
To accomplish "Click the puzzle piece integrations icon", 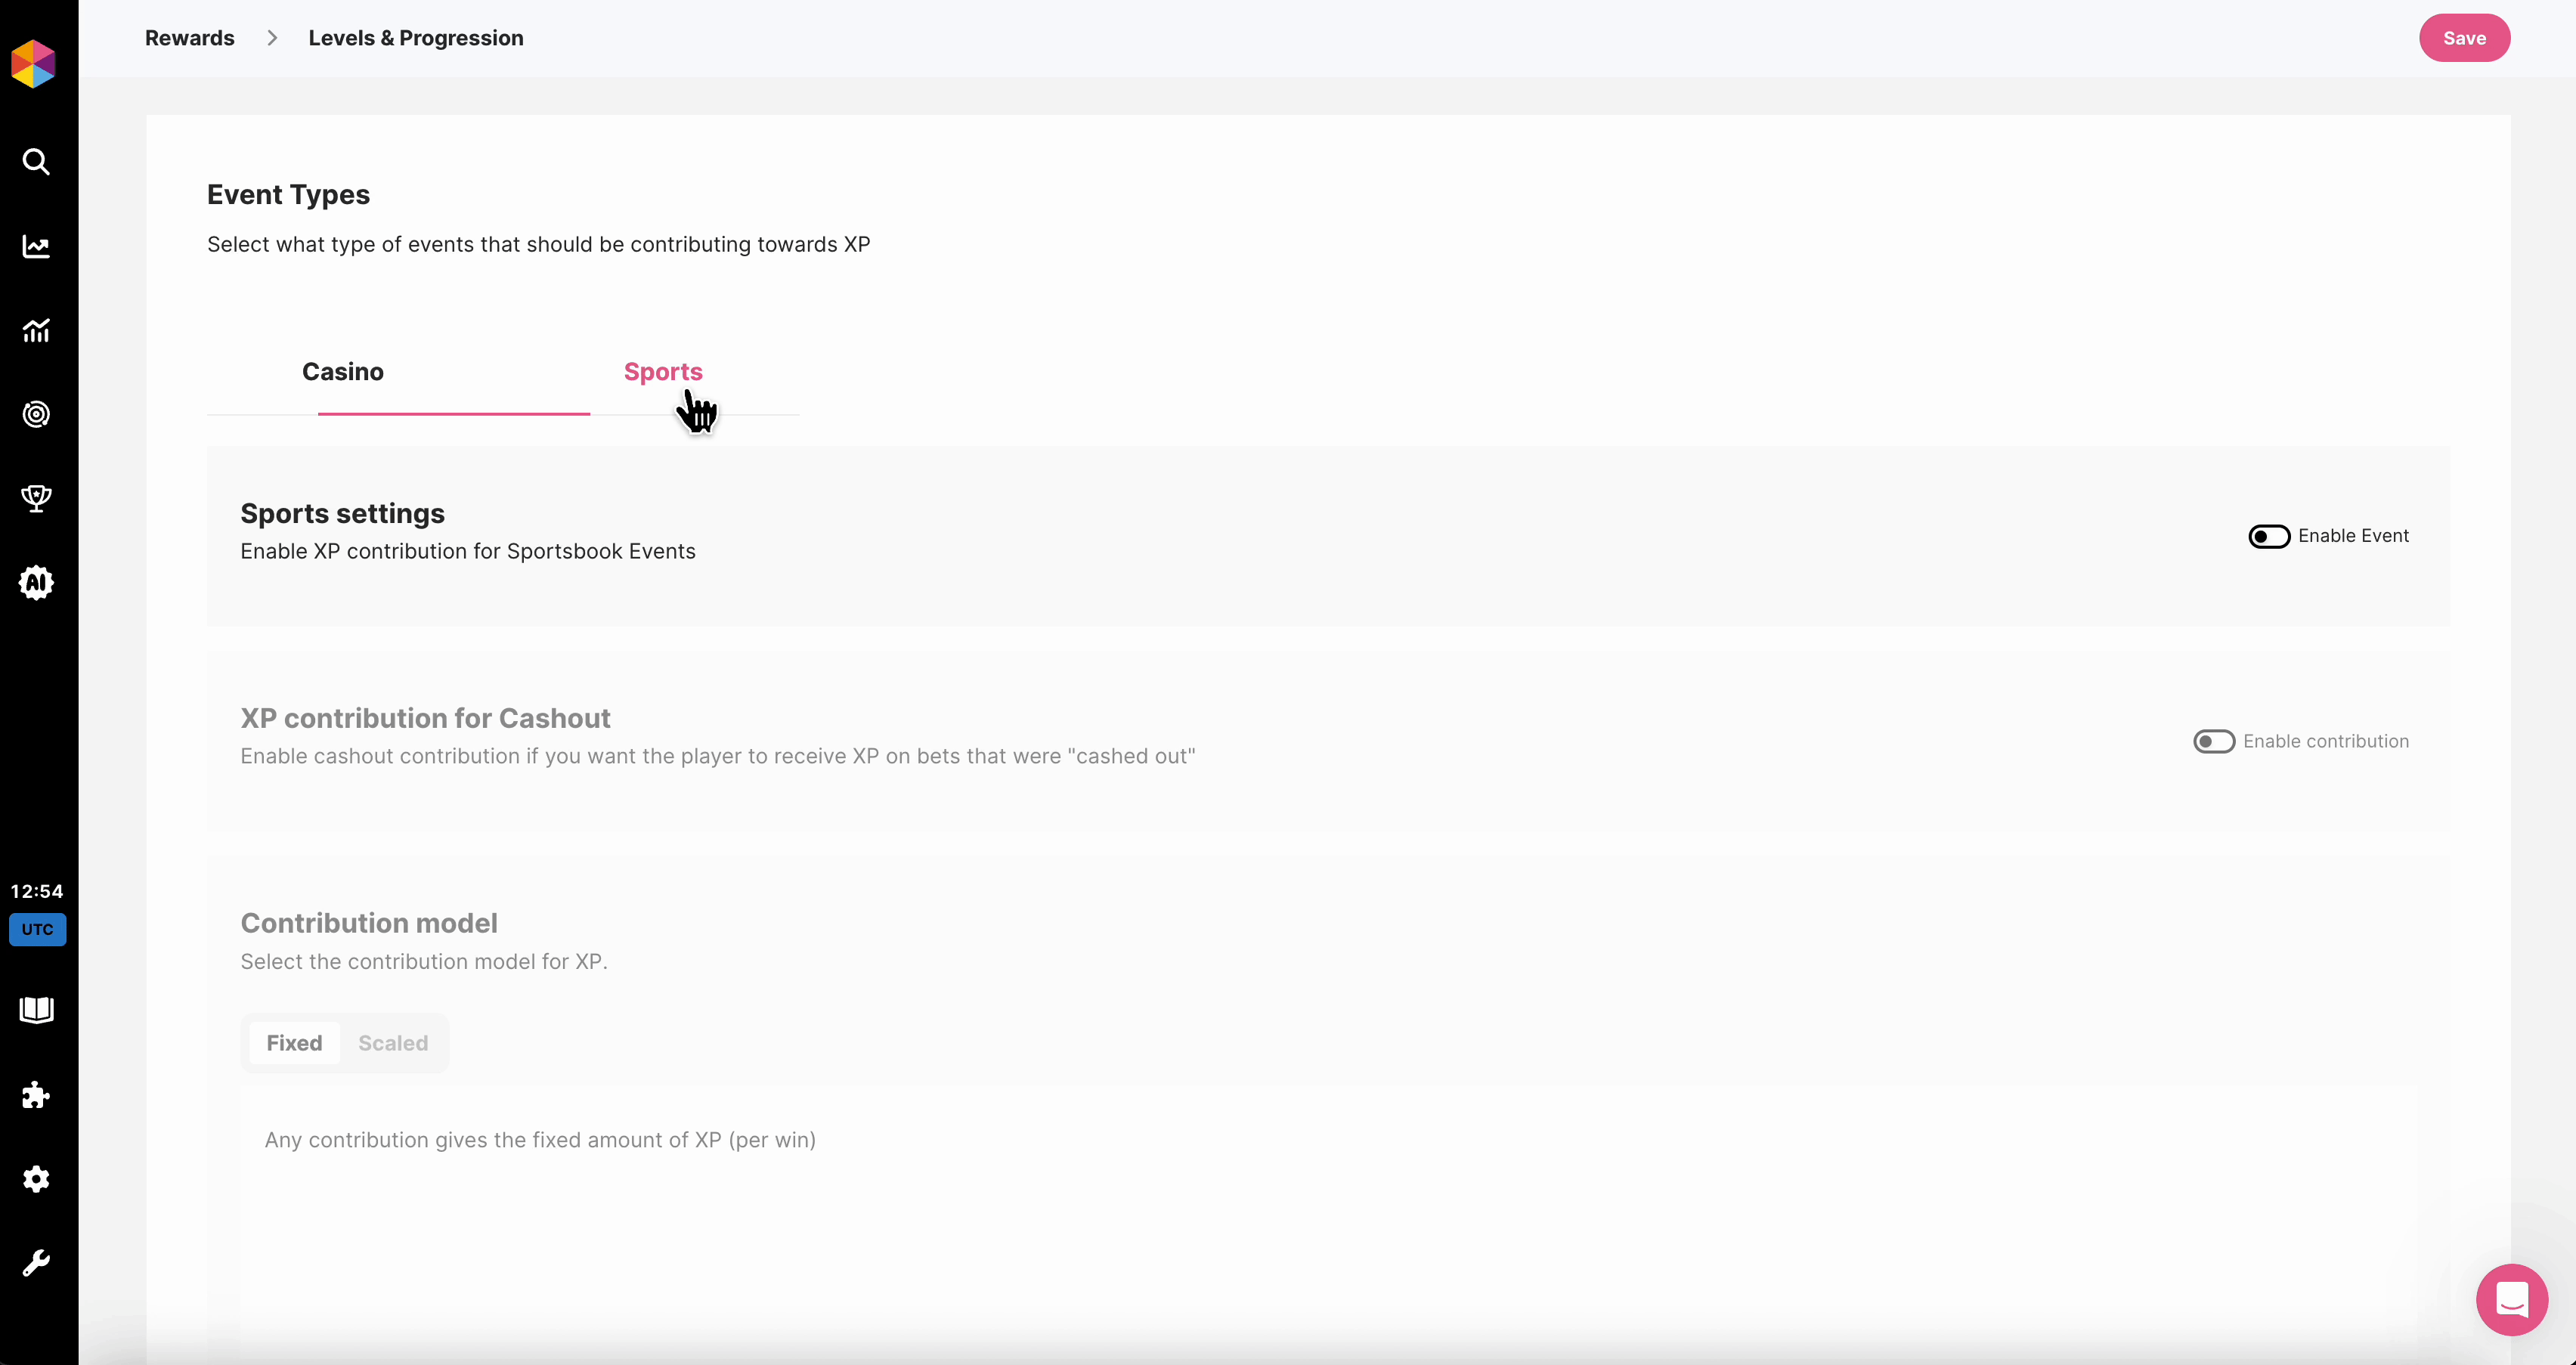I will (x=36, y=1095).
